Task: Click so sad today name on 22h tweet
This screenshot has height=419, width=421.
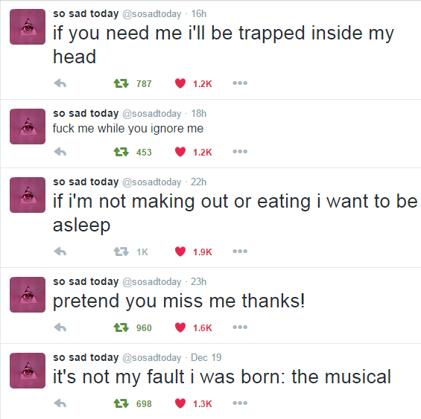Action: pos(86,182)
